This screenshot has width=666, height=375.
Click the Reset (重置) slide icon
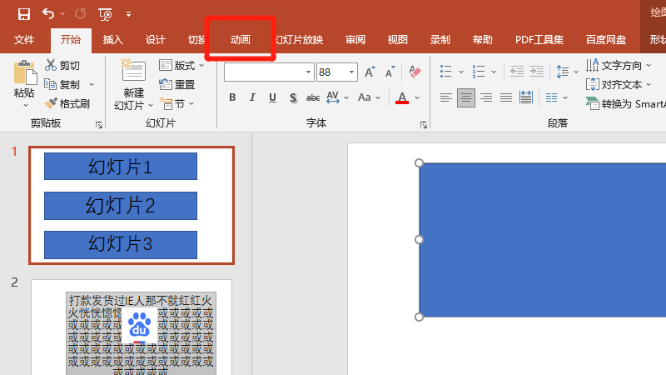click(166, 85)
